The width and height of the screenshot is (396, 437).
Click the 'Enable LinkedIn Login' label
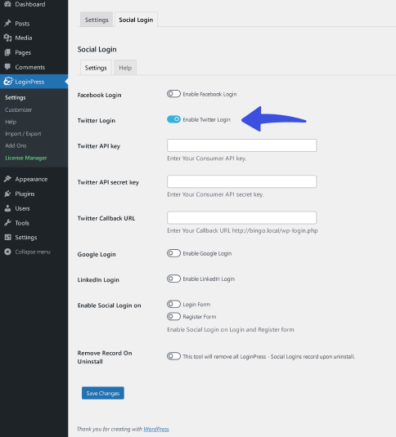coord(209,279)
